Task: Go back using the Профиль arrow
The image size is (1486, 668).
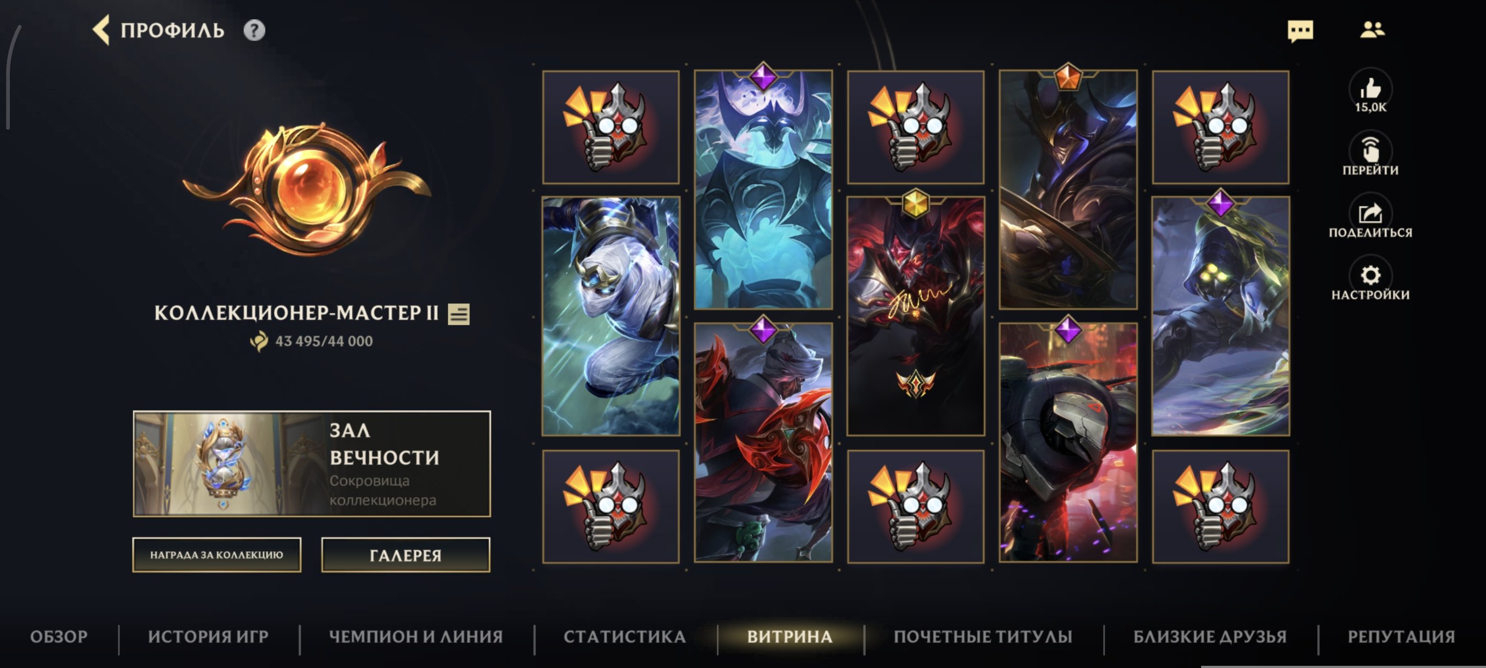Action: tap(101, 30)
